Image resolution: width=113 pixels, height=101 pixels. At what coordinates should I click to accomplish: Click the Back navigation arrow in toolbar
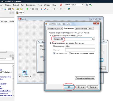click(54, 9)
